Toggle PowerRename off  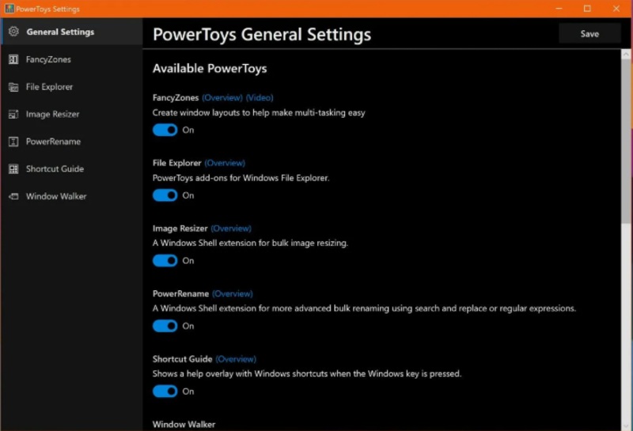165,326
